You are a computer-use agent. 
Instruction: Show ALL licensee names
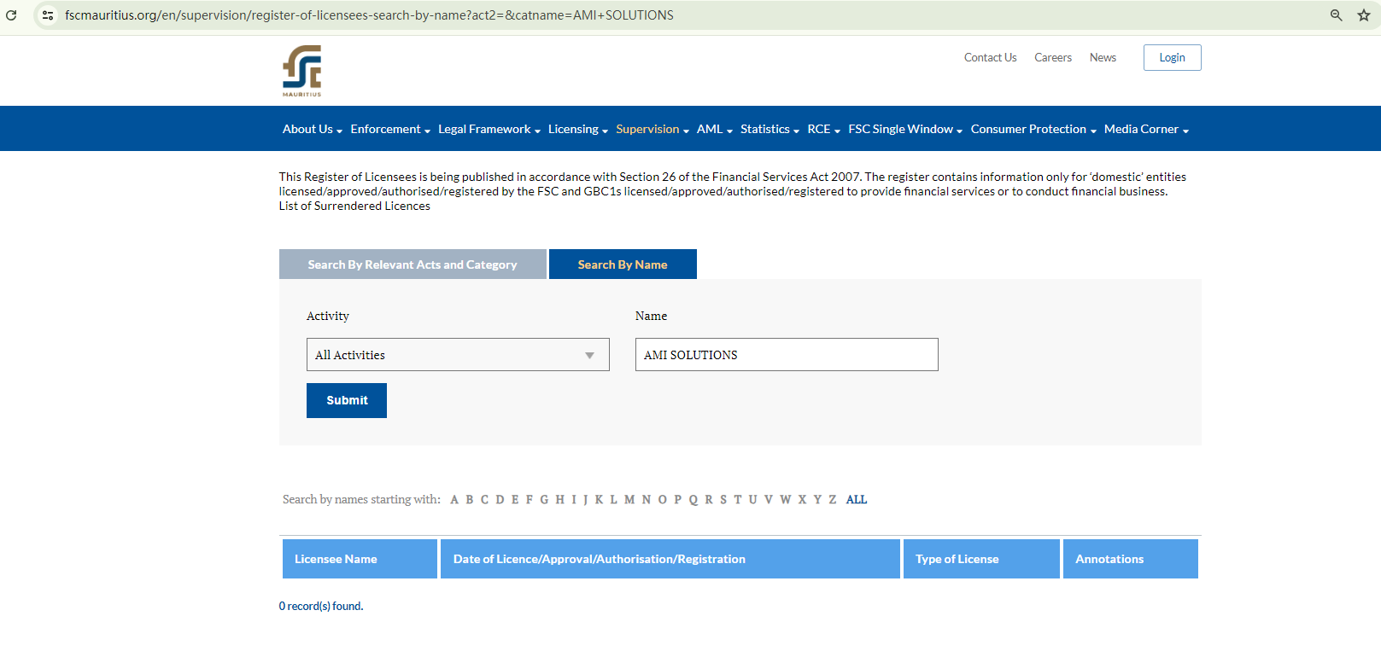click(x=856, y=500)
